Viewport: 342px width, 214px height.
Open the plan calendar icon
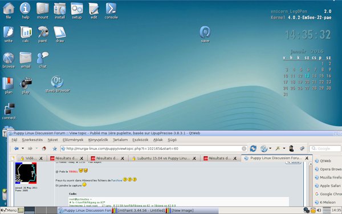coord(9,86)
